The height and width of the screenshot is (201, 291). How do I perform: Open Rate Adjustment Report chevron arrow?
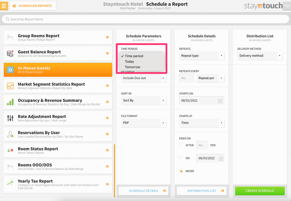coord(107,118)
